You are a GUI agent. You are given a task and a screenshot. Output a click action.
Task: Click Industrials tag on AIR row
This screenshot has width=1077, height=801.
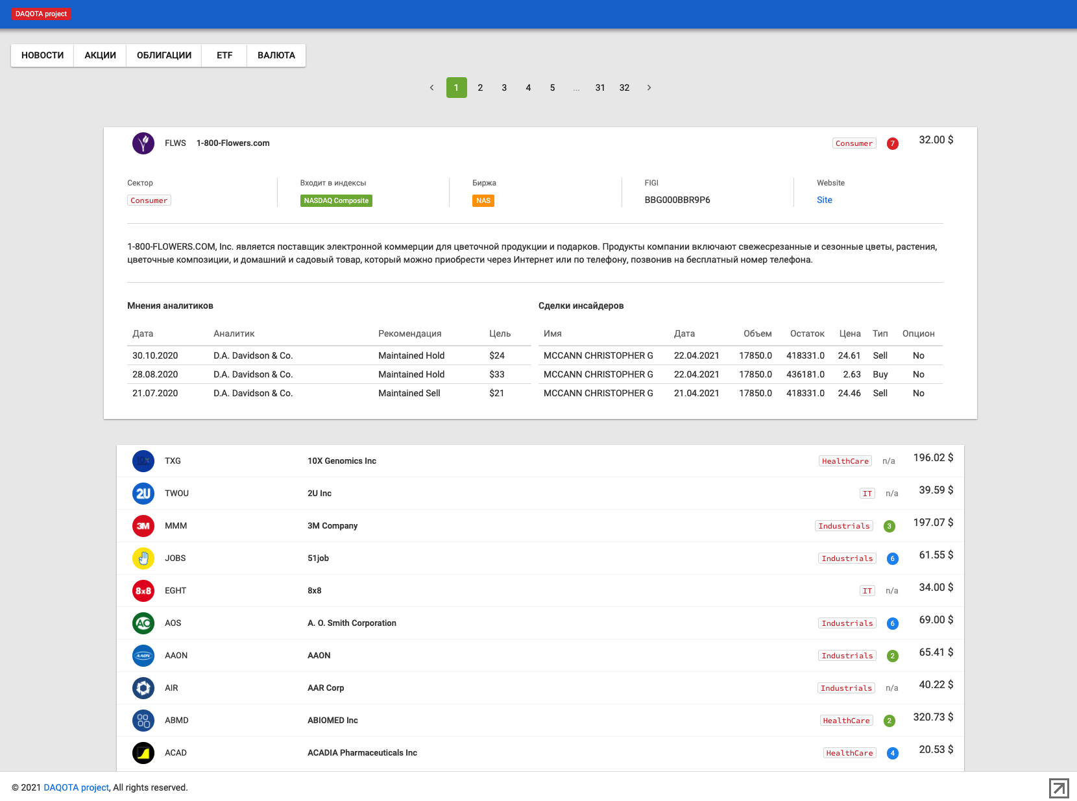pos(847,688)
